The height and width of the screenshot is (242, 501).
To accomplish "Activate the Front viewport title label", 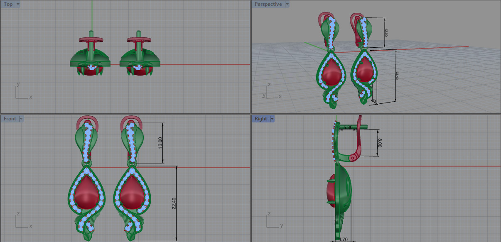I will (10, 119).
